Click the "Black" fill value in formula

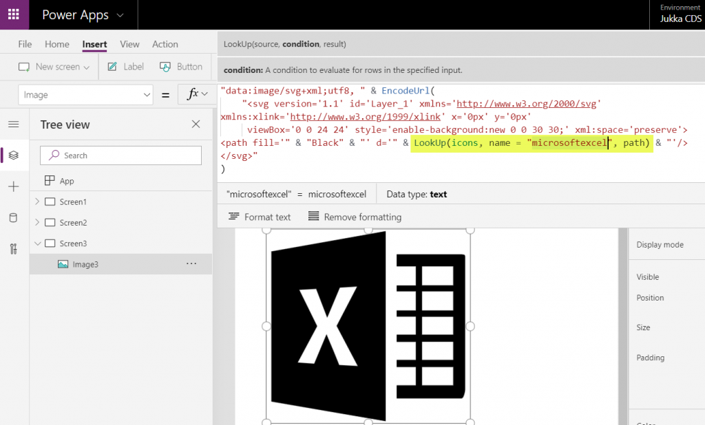(325, 143)
